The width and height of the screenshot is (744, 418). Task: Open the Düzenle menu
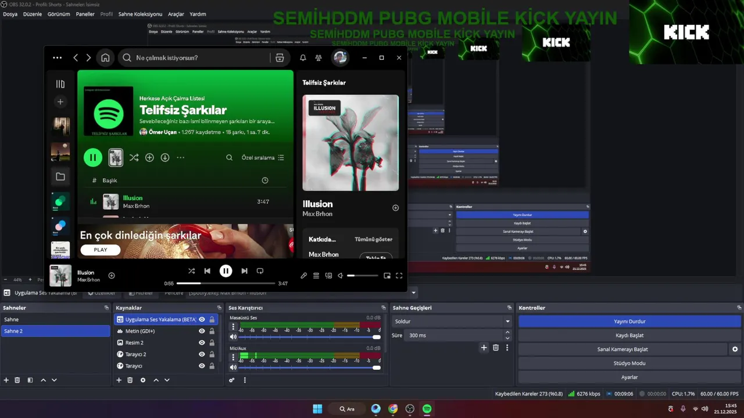[x=33, y=14]
